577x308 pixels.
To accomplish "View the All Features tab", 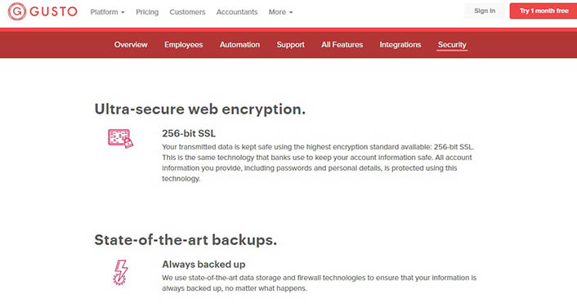I will point(342,45).
